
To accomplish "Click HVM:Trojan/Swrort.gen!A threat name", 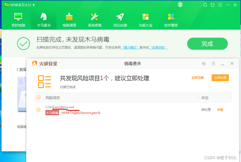I will click(x=81, y=113).
